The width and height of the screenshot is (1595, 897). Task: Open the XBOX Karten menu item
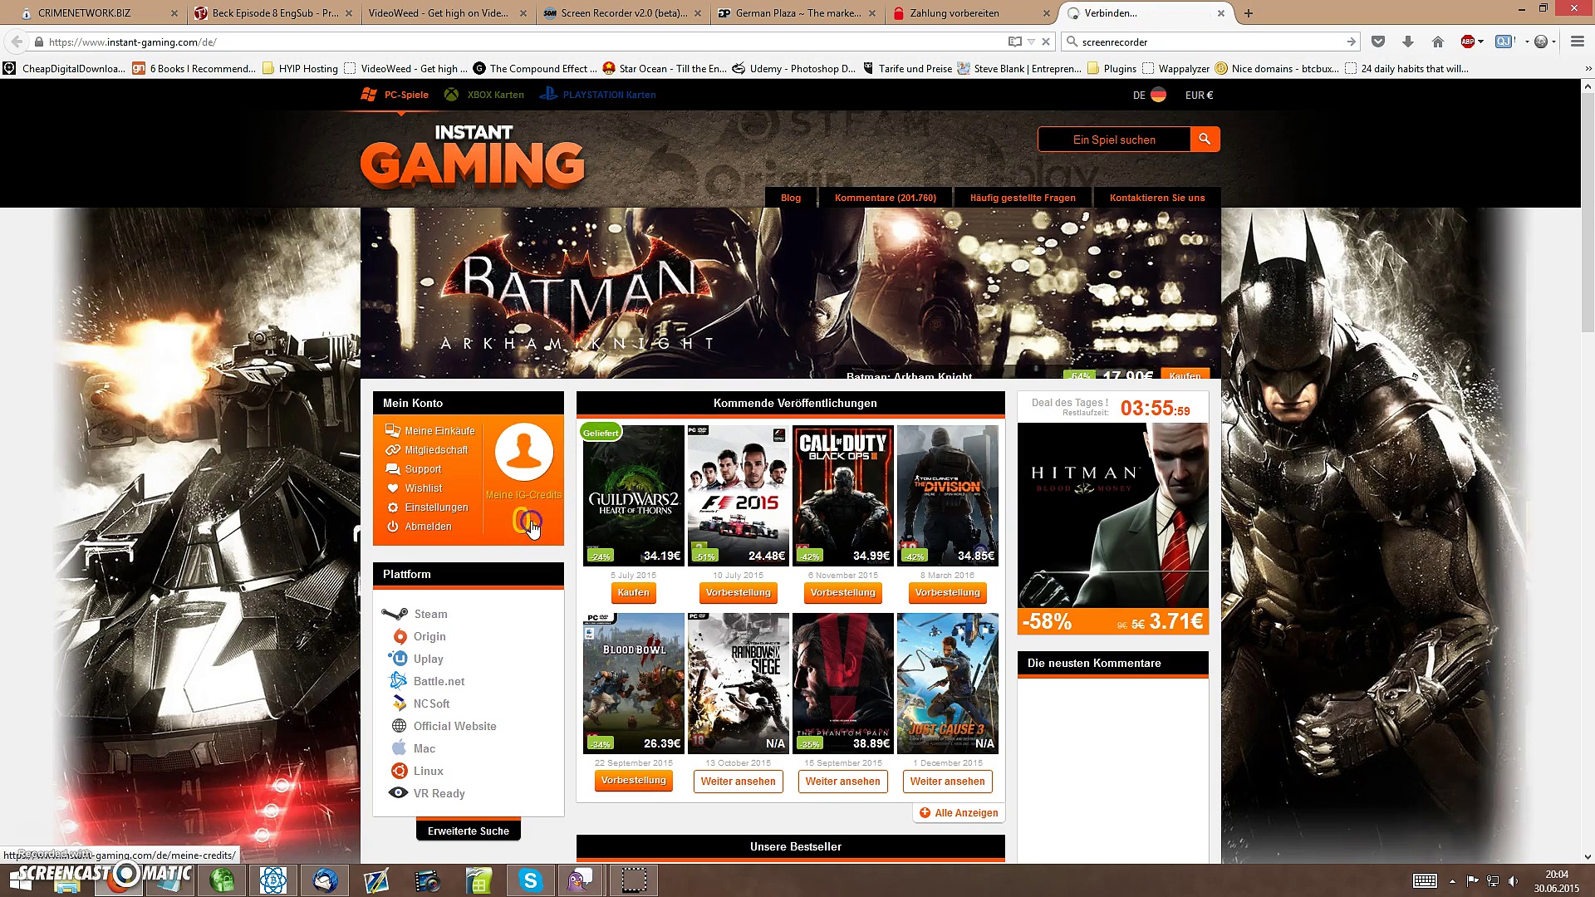point(495,95)
